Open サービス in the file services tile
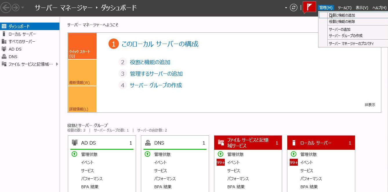 [234, 171]
